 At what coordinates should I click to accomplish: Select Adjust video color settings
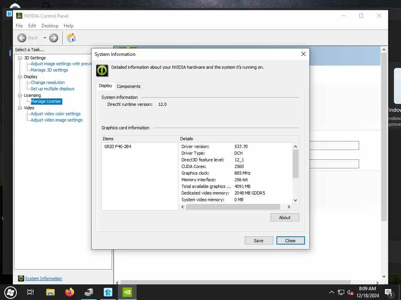(x=56, y=114)
